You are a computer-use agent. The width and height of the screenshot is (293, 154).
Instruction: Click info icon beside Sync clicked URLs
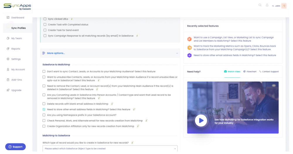[x=72, y=19]
